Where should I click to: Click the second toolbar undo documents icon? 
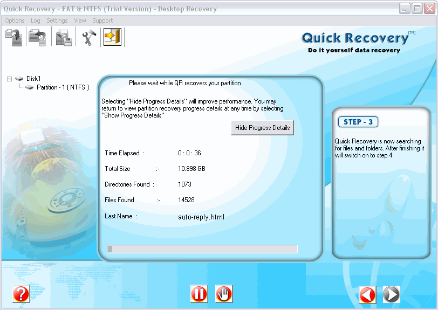click(x=37, y=37)
